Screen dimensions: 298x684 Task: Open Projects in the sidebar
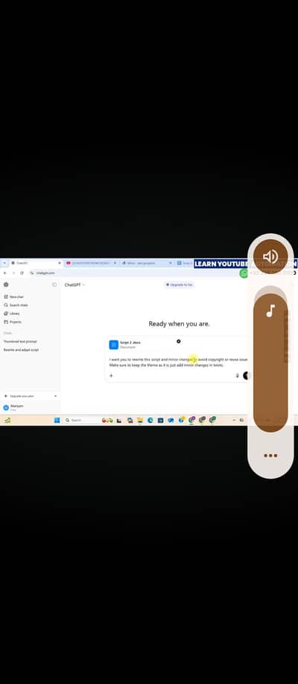(13, 322)
